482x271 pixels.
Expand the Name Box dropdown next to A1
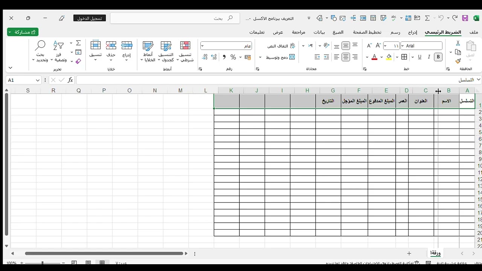point(38,80)
